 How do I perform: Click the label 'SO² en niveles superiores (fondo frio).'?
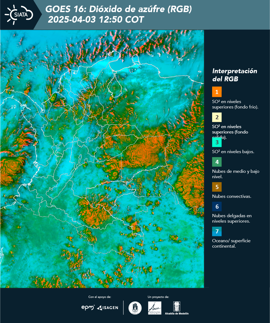235,104
